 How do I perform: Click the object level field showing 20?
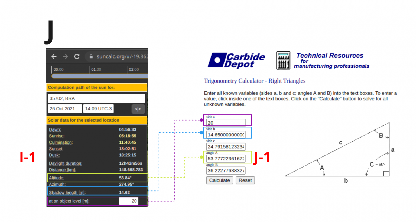click(129, 201)
